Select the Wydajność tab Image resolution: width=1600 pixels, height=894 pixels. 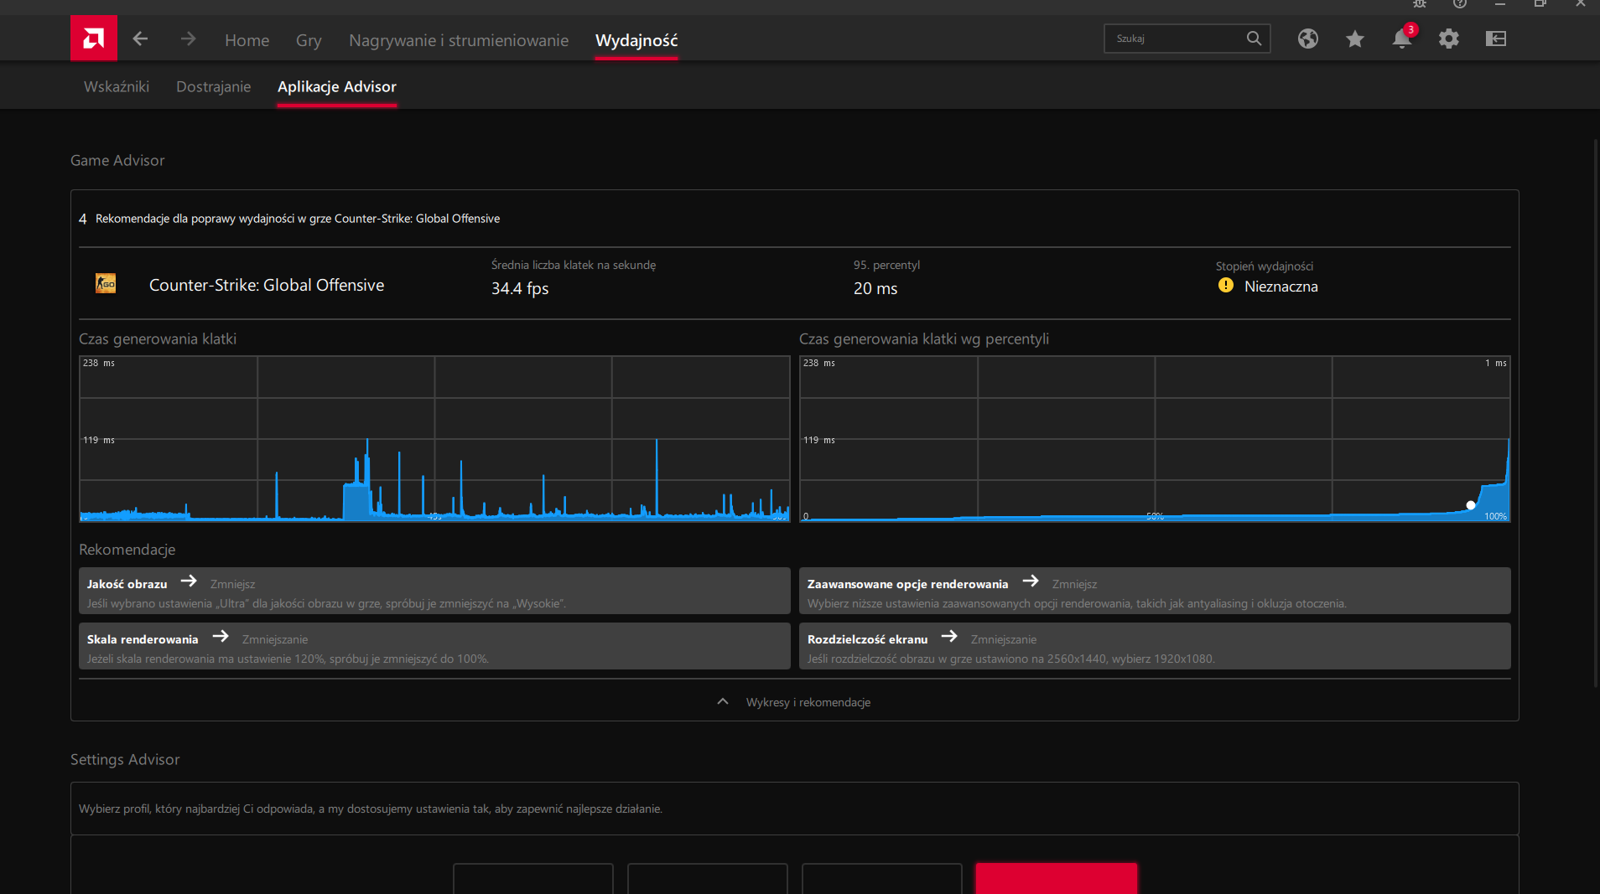click(x=636, y=40)
